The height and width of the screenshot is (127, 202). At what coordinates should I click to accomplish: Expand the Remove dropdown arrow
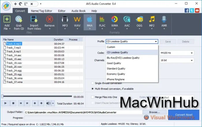(x=50, y=29)
